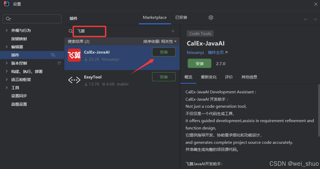This screenshot has height=169, width=320.
Task: Expand the 编辑器 settings section
Action: click(x=7, y=47)
